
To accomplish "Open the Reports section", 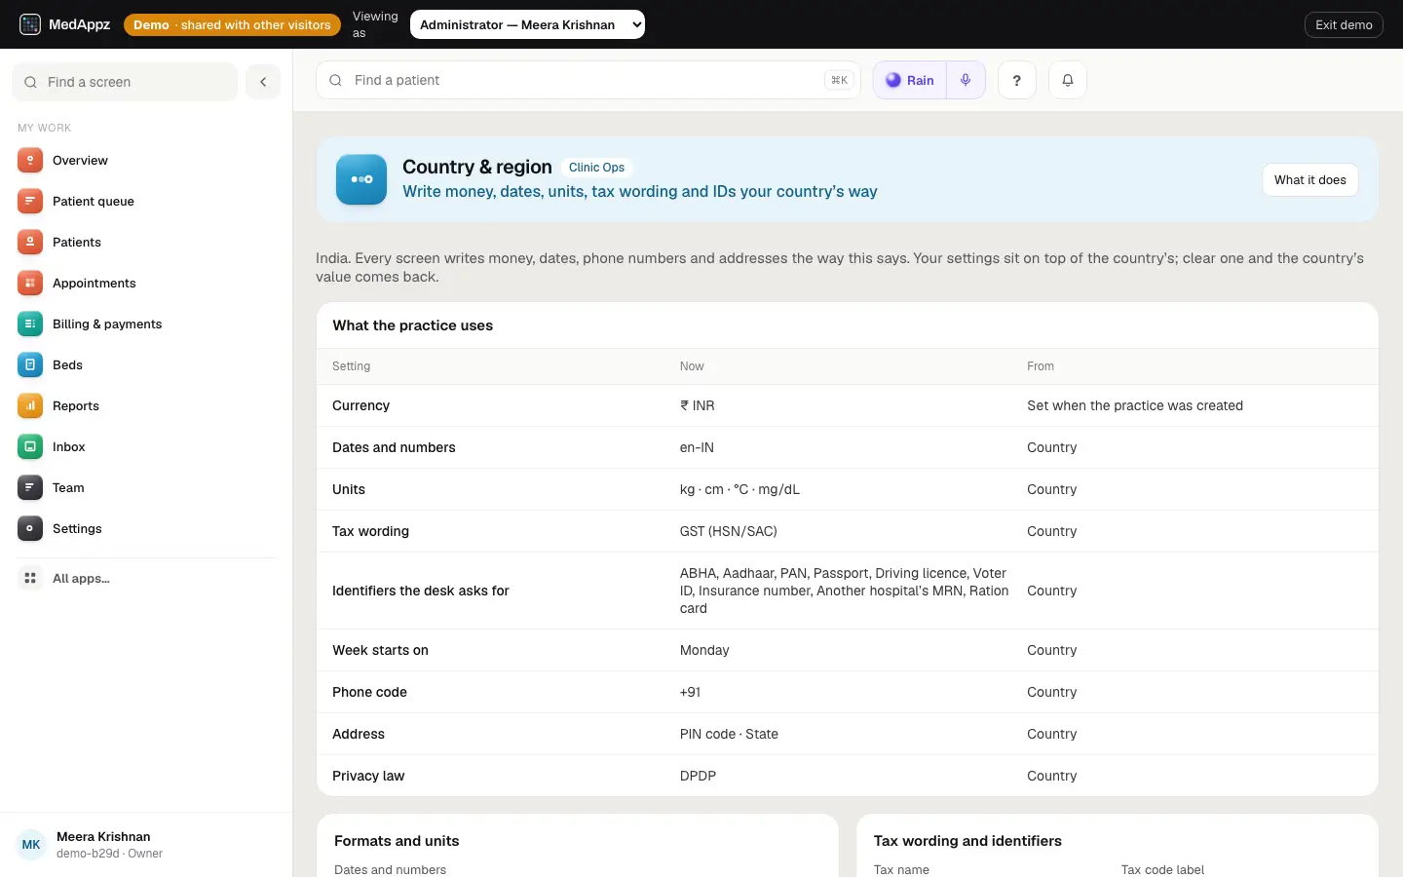I will coord(146,406).
